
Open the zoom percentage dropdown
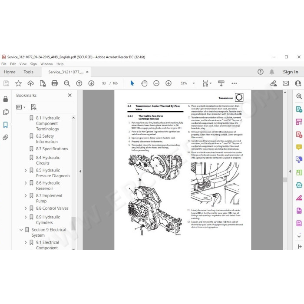(x=194, y=83)
